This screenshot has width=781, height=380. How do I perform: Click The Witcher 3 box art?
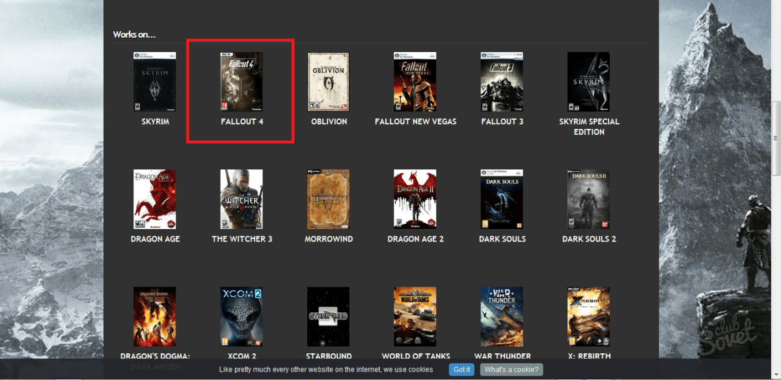241,199
